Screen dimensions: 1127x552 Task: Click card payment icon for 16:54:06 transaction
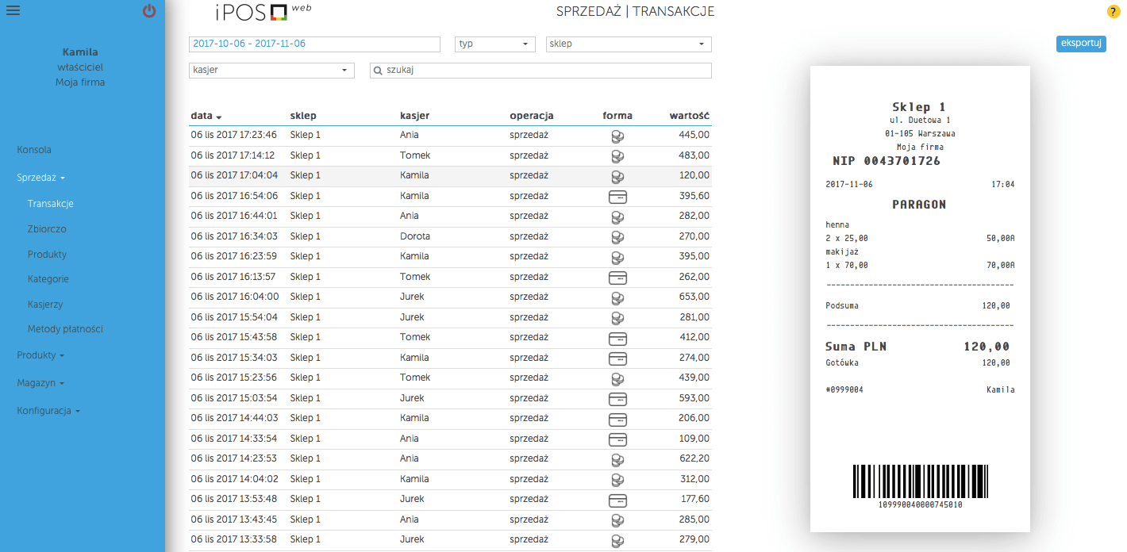click(x=617, y=197)
